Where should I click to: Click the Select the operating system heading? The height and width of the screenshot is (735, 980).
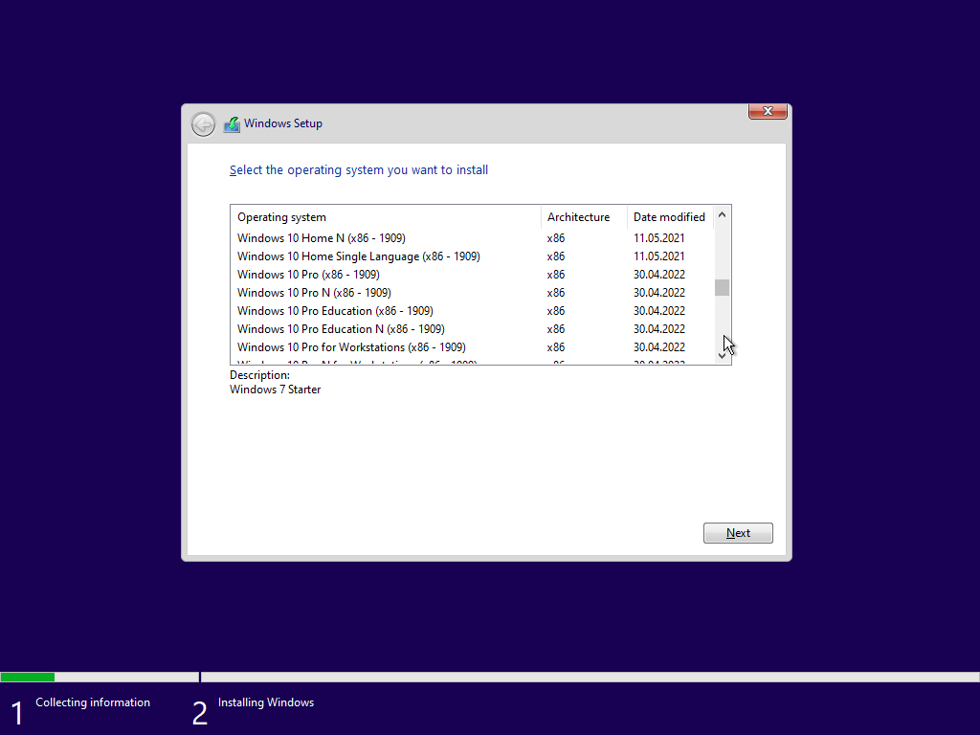tap(359, 170)
